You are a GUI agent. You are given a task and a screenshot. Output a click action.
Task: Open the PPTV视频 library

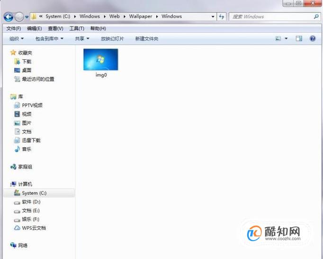(x=32, y=105)
